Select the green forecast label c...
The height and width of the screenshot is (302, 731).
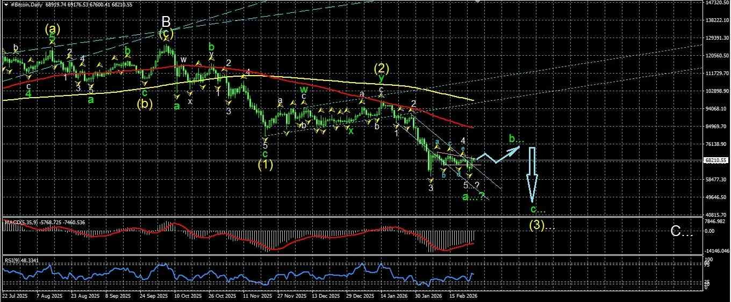(537, 209)
